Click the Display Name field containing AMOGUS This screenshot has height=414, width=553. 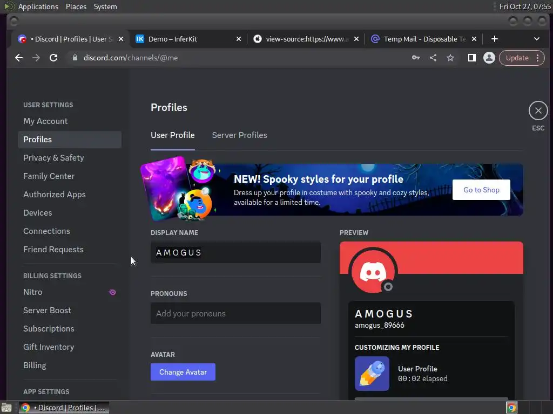click(x=235, y=252)
